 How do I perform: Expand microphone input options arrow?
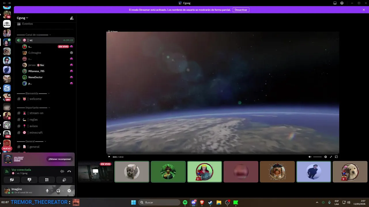coord(52,191)
